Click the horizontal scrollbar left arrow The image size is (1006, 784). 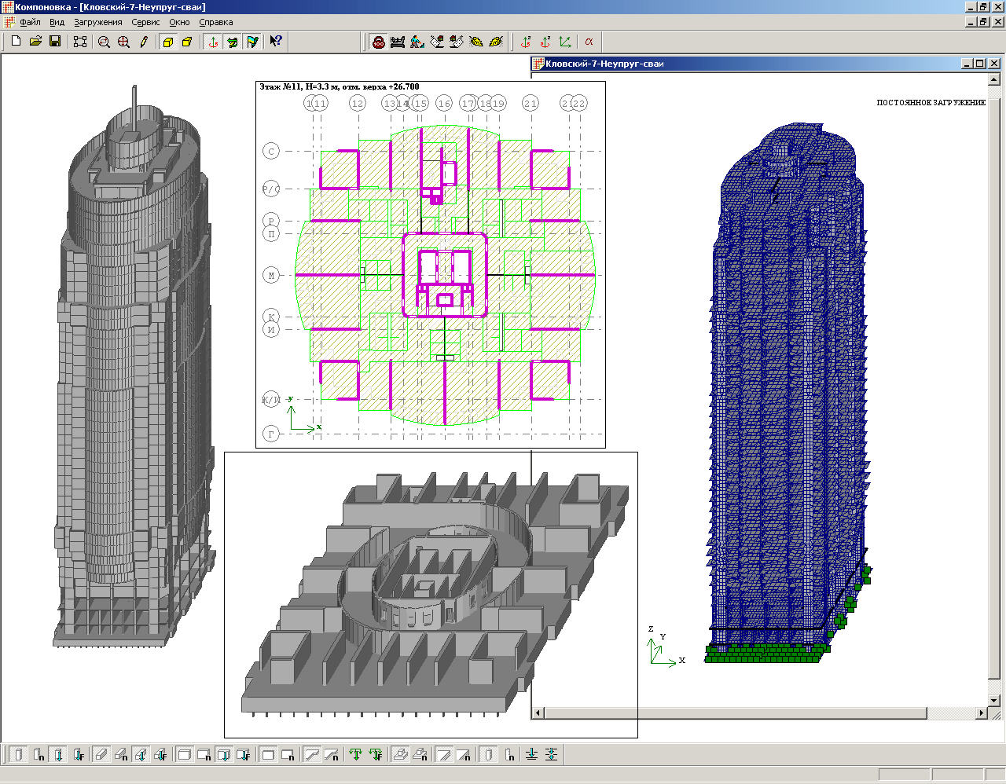[x=538, y=713]
